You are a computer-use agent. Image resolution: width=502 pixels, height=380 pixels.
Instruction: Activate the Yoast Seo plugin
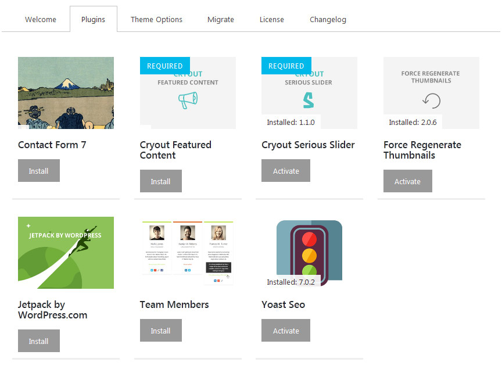pos(286,331)
